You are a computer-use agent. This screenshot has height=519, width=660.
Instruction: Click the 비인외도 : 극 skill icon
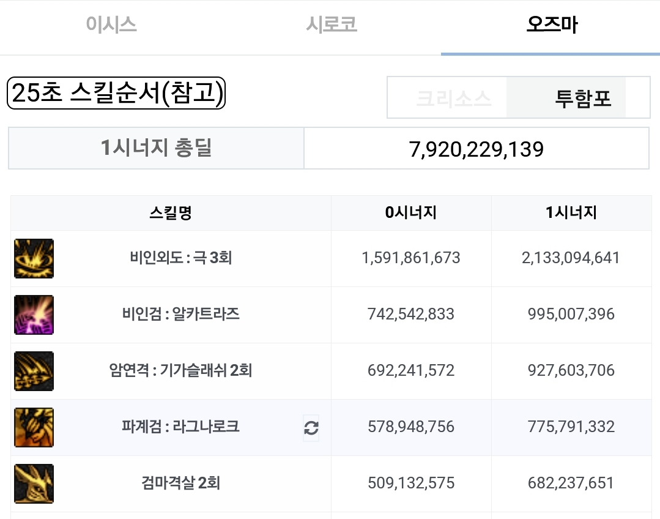[34, 258]
